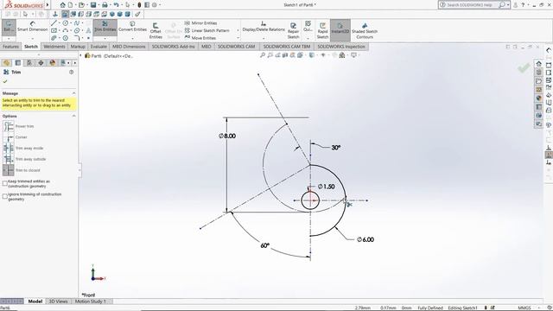Click the Exit Sketch button
Screen dimensions: 553x311
[9, 27]
